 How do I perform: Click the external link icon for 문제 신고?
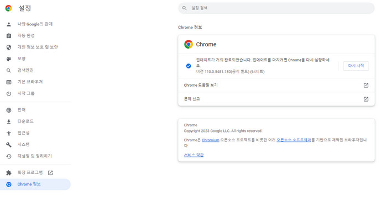[x=366, y=99]
